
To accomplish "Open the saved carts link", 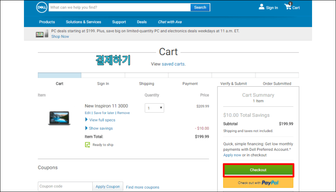I will click(173, 64).
